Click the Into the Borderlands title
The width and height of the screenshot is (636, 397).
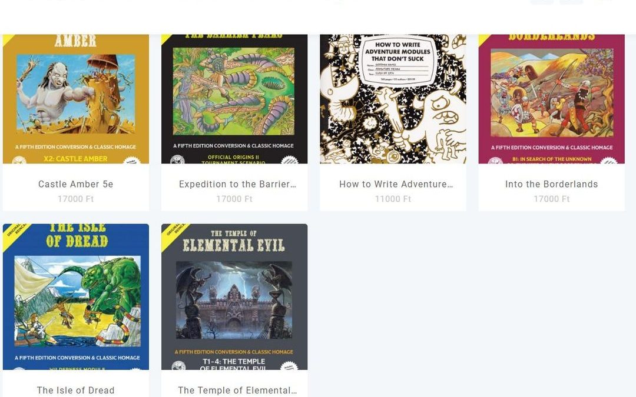552,184
